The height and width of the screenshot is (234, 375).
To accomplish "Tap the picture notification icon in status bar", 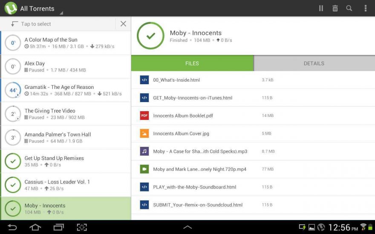I will (312, 227).
